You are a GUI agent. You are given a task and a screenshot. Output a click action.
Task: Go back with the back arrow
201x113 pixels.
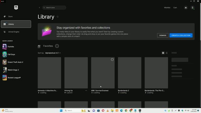[x=39, y=8]
